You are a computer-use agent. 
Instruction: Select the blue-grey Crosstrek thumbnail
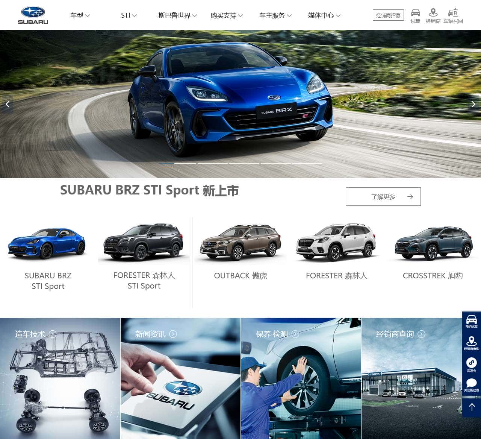(x=433, y=243)
